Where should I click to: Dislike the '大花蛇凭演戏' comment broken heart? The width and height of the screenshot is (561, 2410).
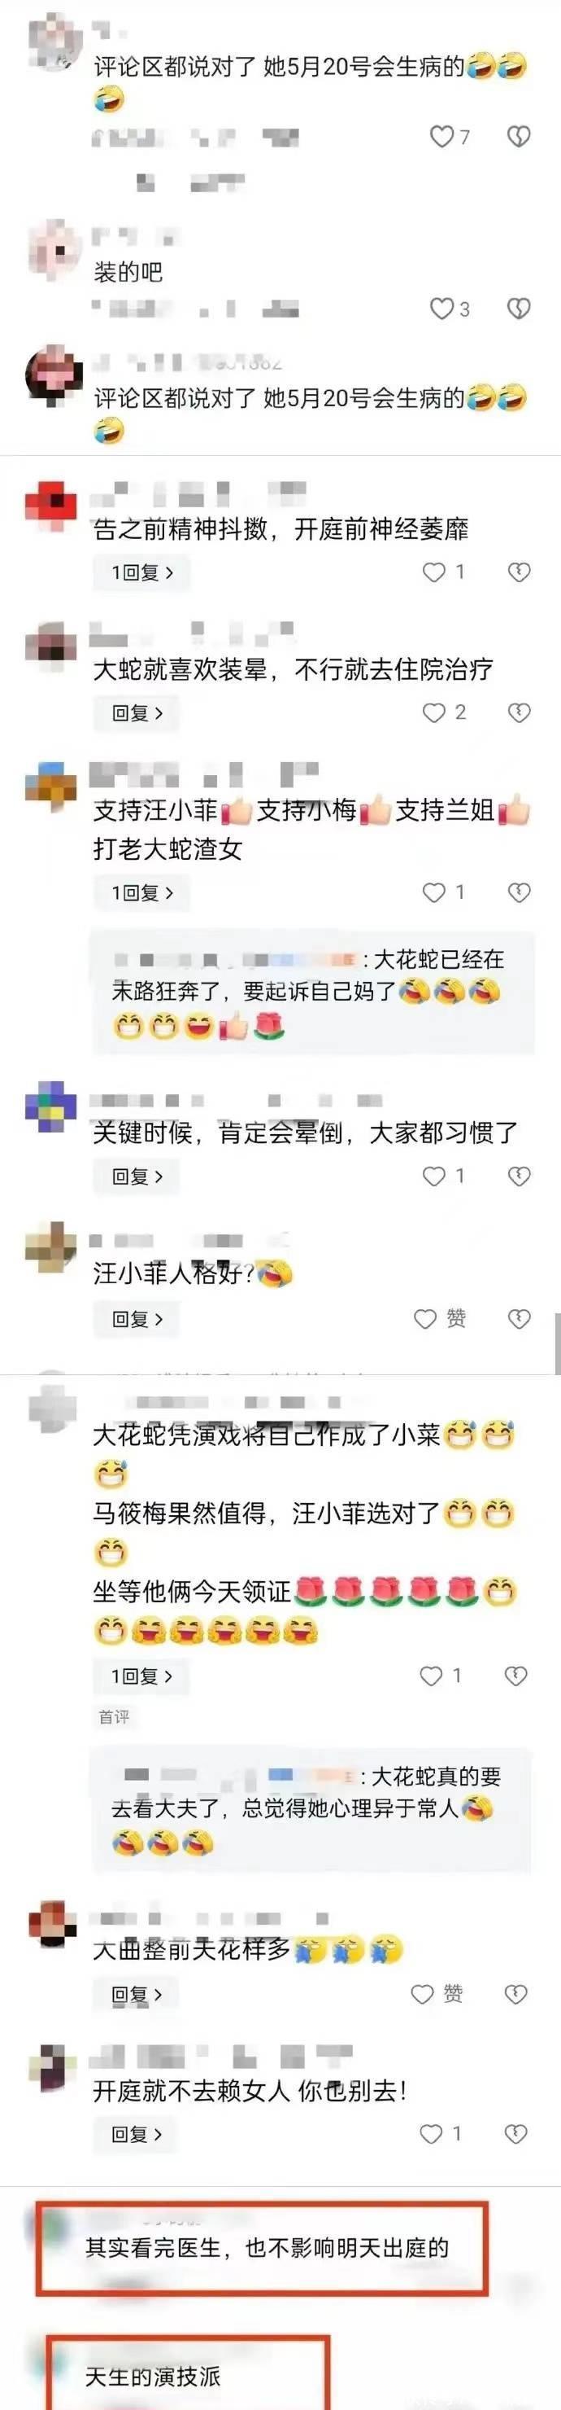tap(516, 1676)
